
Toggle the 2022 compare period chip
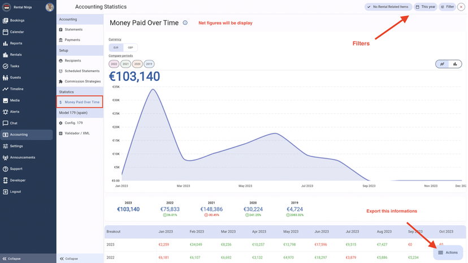pos(114,64)
